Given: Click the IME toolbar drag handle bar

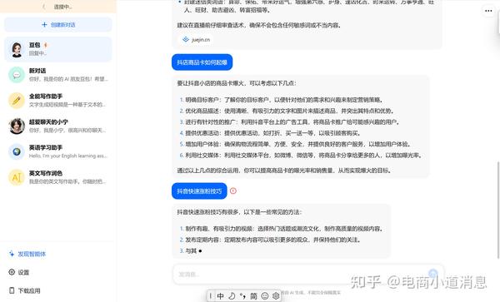Looking at the screenshot, I should [x=211, y=296].
